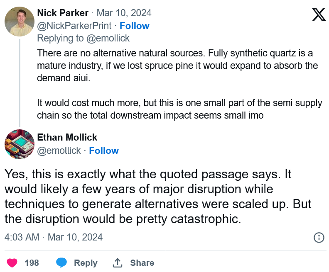
Task: Follow @NickParkerPrint
Action: (135, 26)
